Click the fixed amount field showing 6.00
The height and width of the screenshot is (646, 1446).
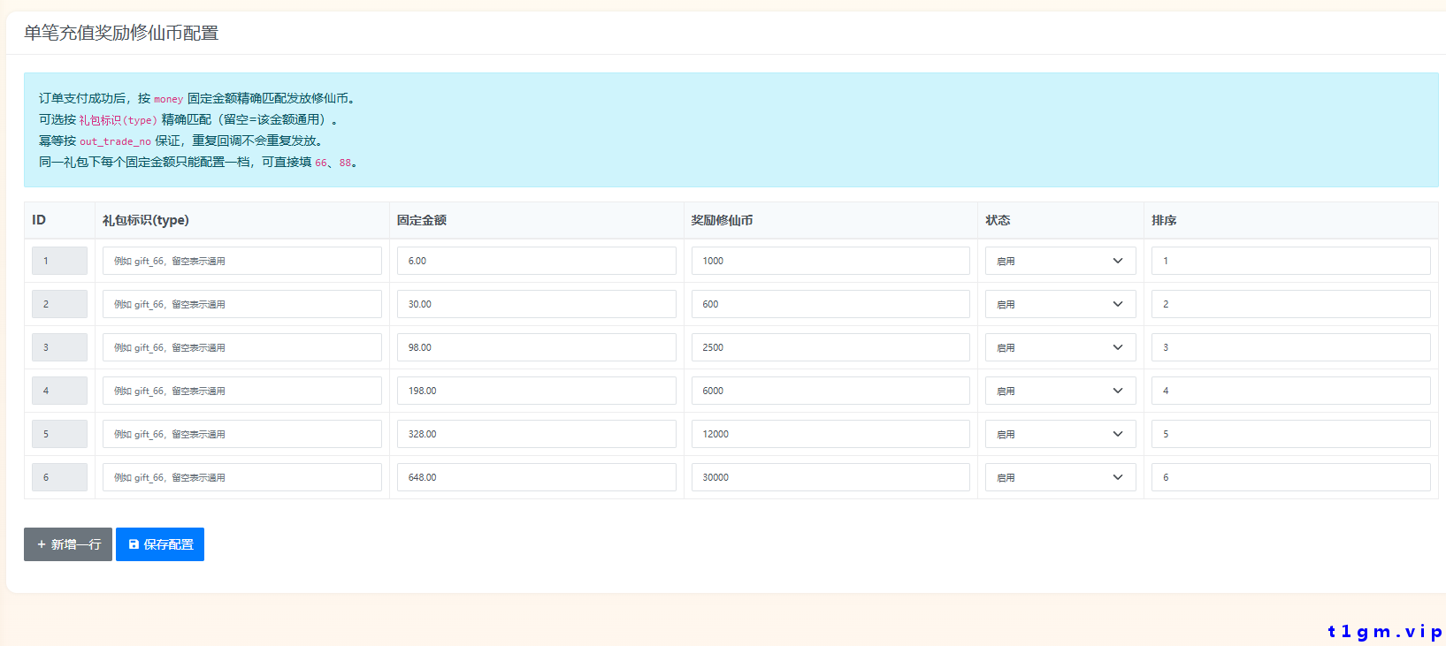coord(537,261)
